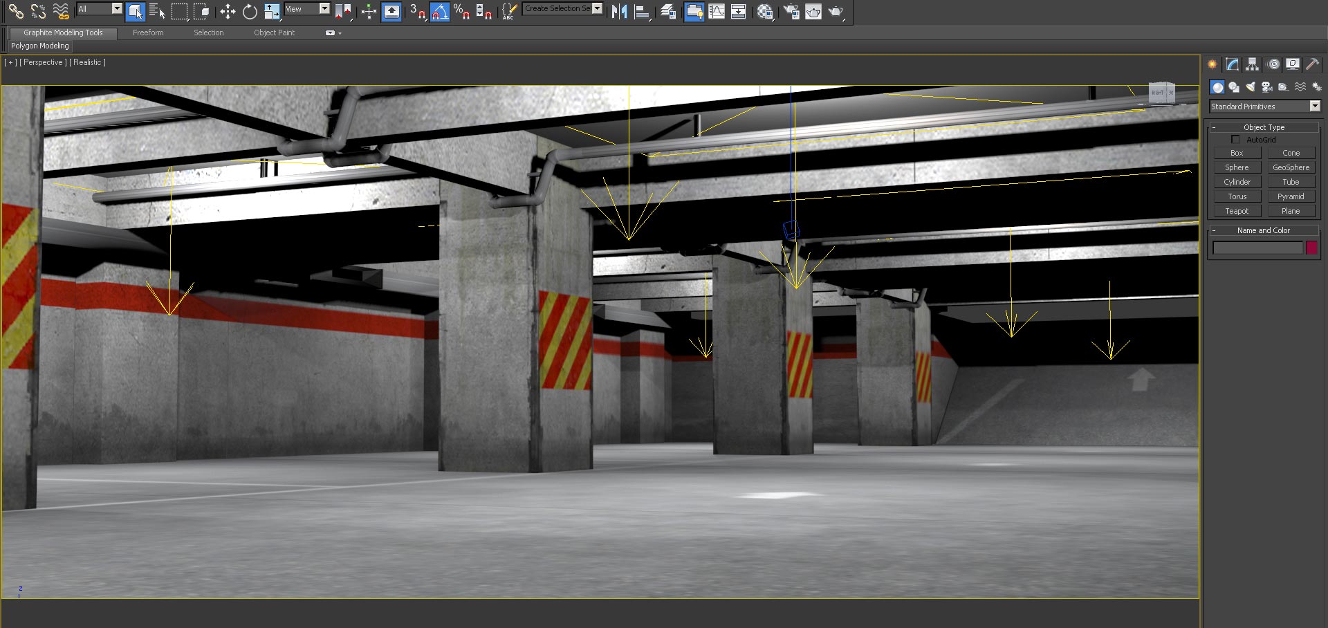Open the Curve Editor
The width and height of the screenshot is (1328, 628).
point(717,11)
